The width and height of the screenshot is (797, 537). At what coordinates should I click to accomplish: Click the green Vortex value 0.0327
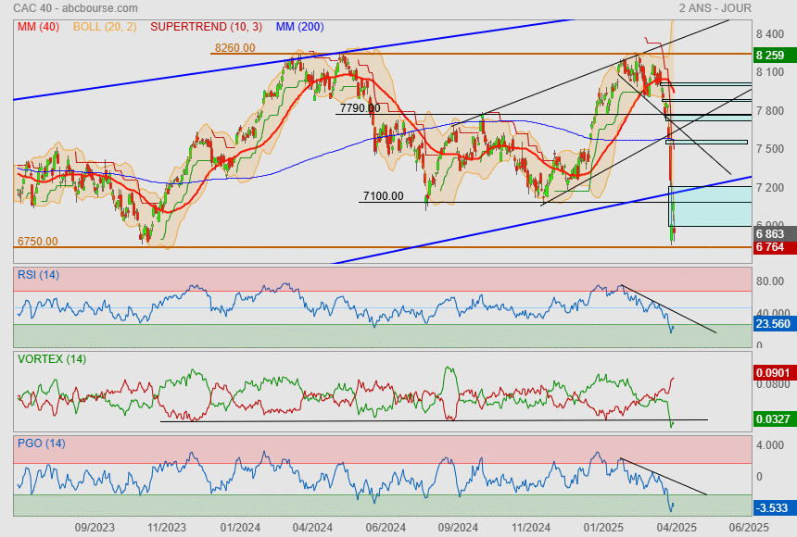(775, 419)
